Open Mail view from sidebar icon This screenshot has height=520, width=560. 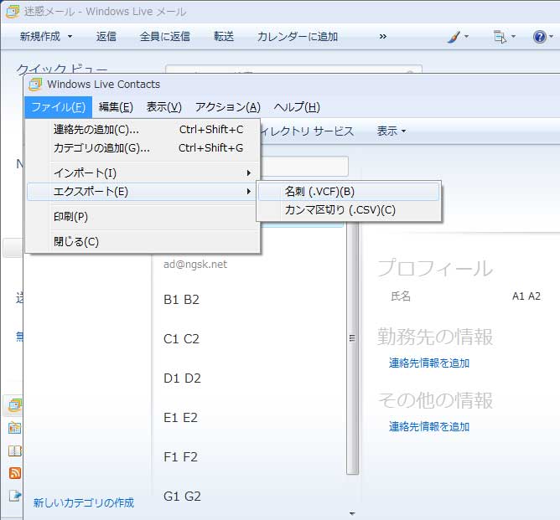point(14,406)
